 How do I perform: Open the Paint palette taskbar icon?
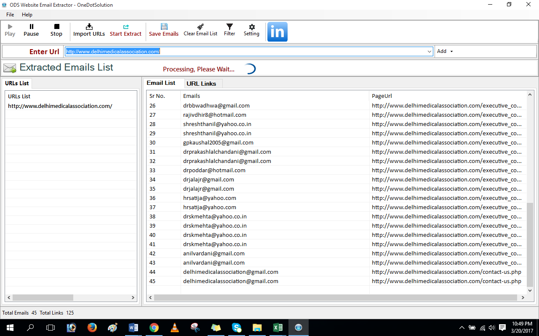[113, 328]
